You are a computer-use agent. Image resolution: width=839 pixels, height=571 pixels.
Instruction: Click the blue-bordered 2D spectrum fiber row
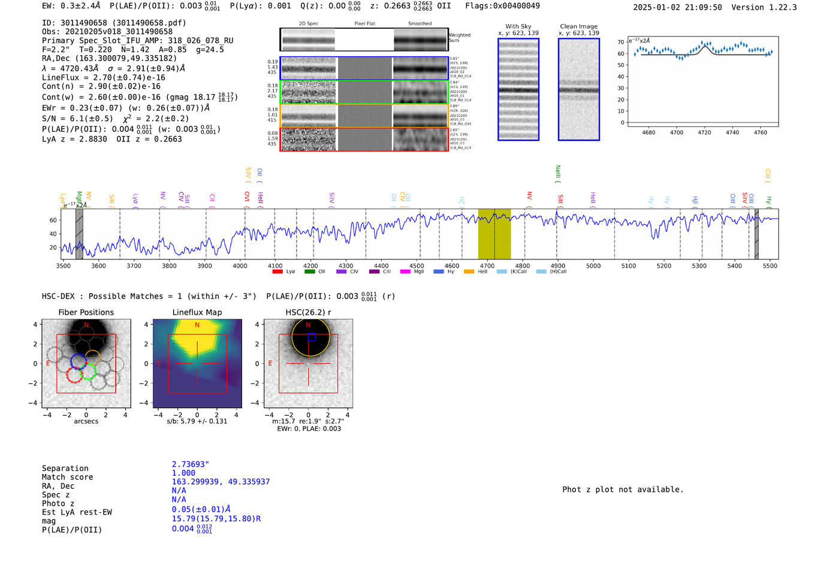coord(364,68)
